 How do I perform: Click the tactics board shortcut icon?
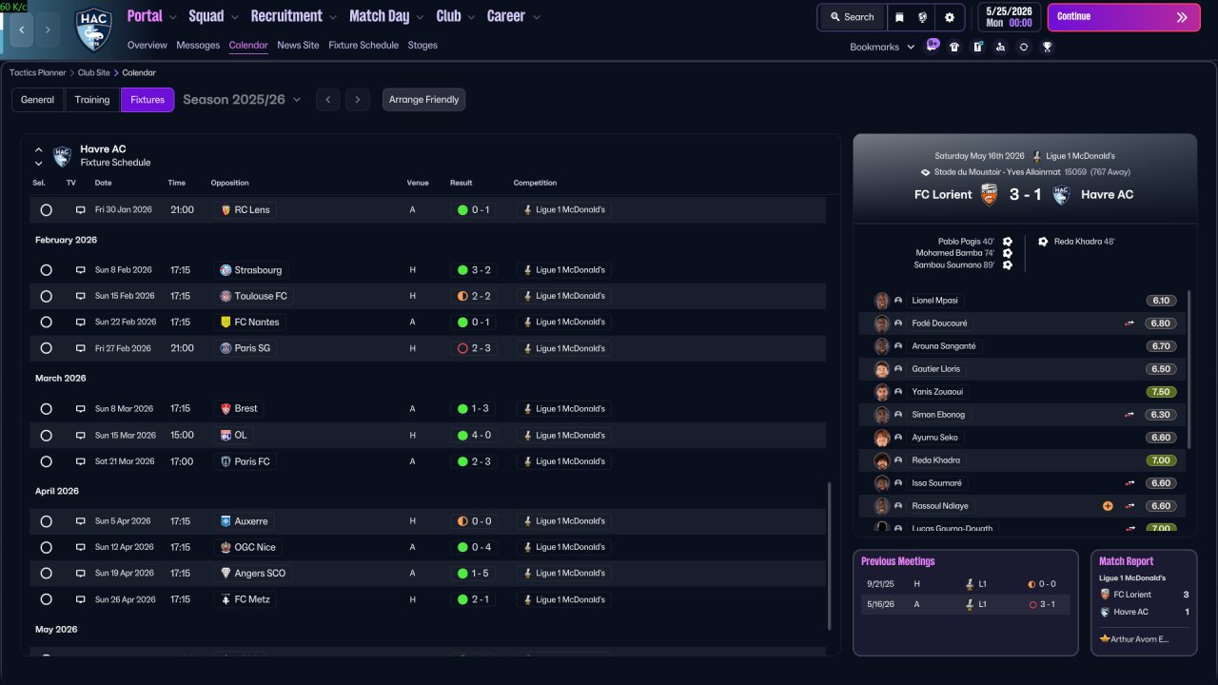[977, 47]
